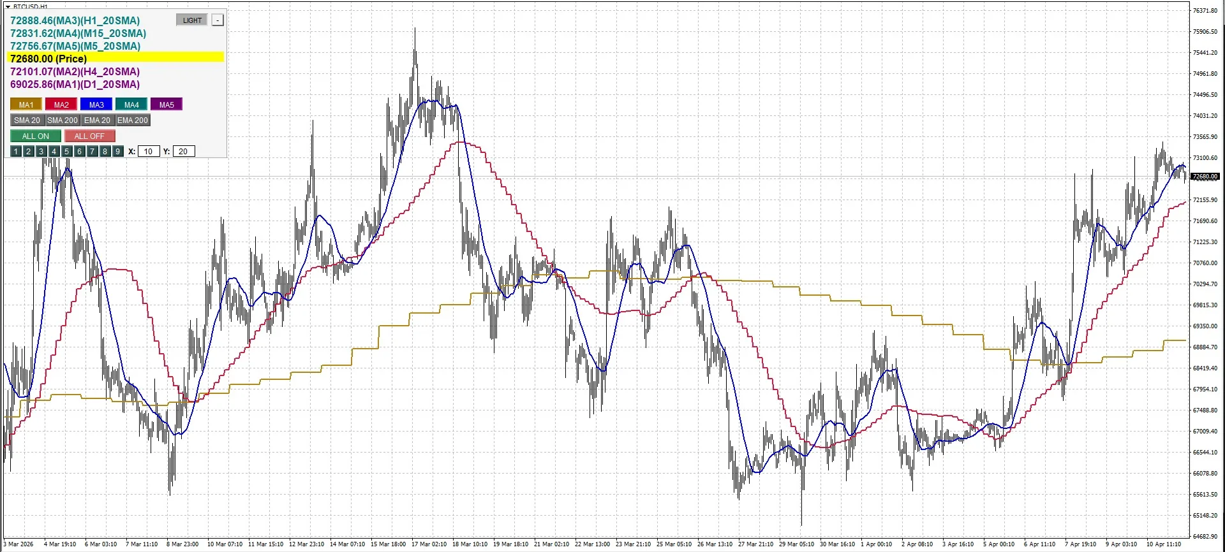Choose panel position preset 8

click(105, 152)
